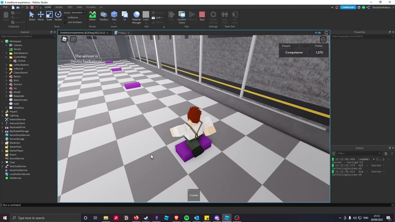Click the Collaborate button
Screen dimensions: 395x222
[348, 7]
